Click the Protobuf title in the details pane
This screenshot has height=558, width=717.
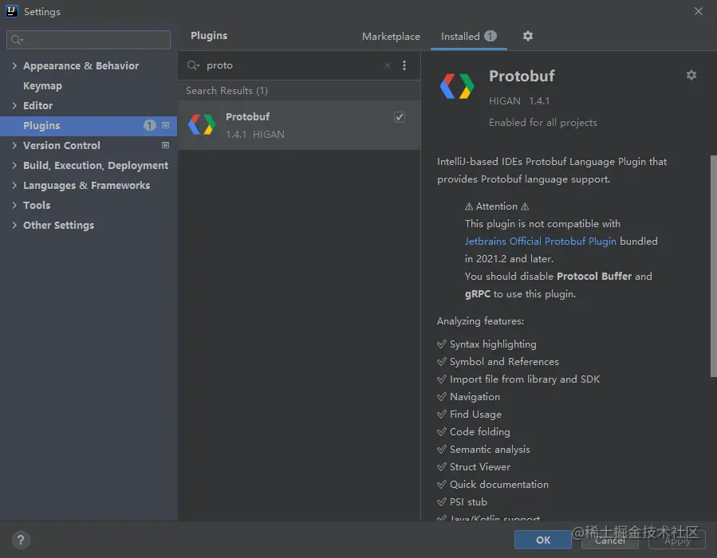[522, 76]
